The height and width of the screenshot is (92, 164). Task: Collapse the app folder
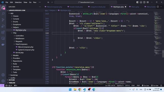pyautogui.click(x=12, y=13)
